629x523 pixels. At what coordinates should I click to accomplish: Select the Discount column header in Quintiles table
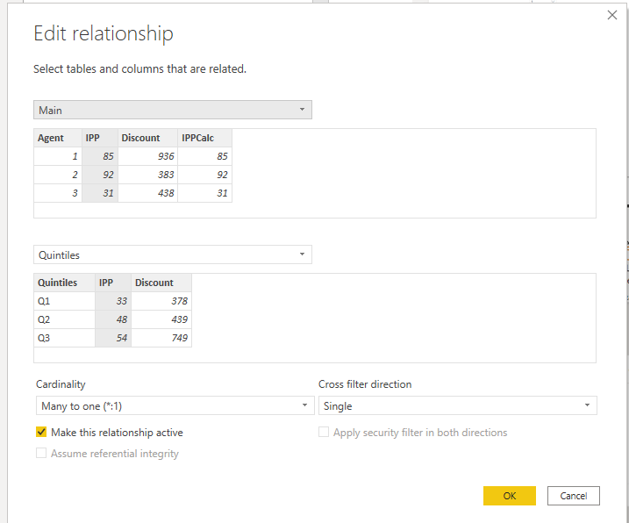161,283
